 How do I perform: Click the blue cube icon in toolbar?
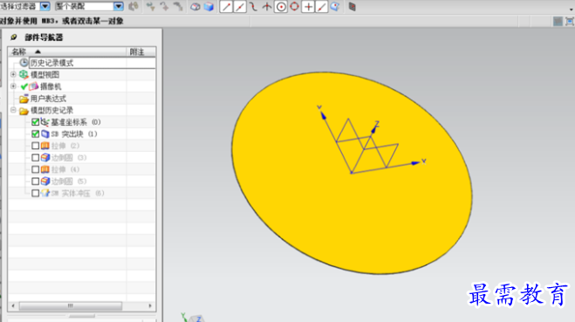point(209,7)
